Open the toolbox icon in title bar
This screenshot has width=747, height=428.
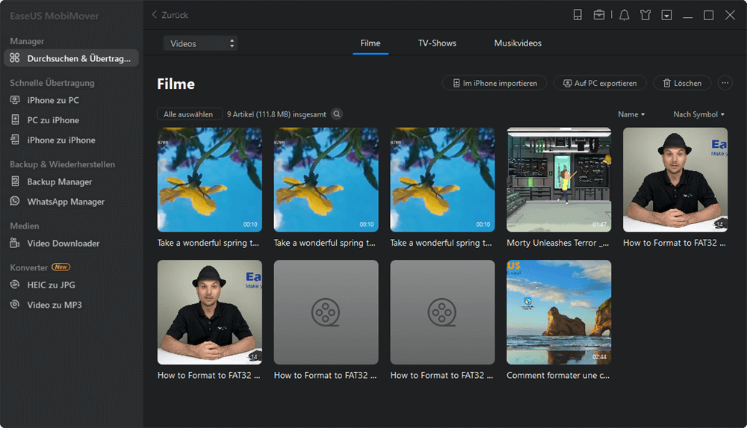coord(599,15)
